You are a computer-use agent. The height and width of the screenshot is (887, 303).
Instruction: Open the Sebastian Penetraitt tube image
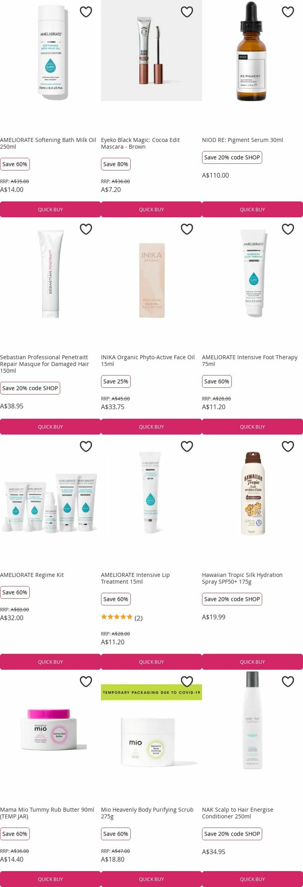click(50, 274)
